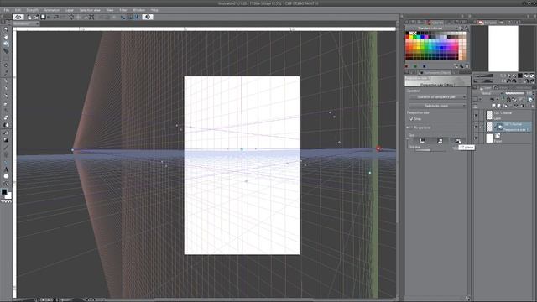Click the Scale/Rotate transform icon in the command bar
Image resolution: width=537 pixels, height=302 pixels.
tap(91, 17)
